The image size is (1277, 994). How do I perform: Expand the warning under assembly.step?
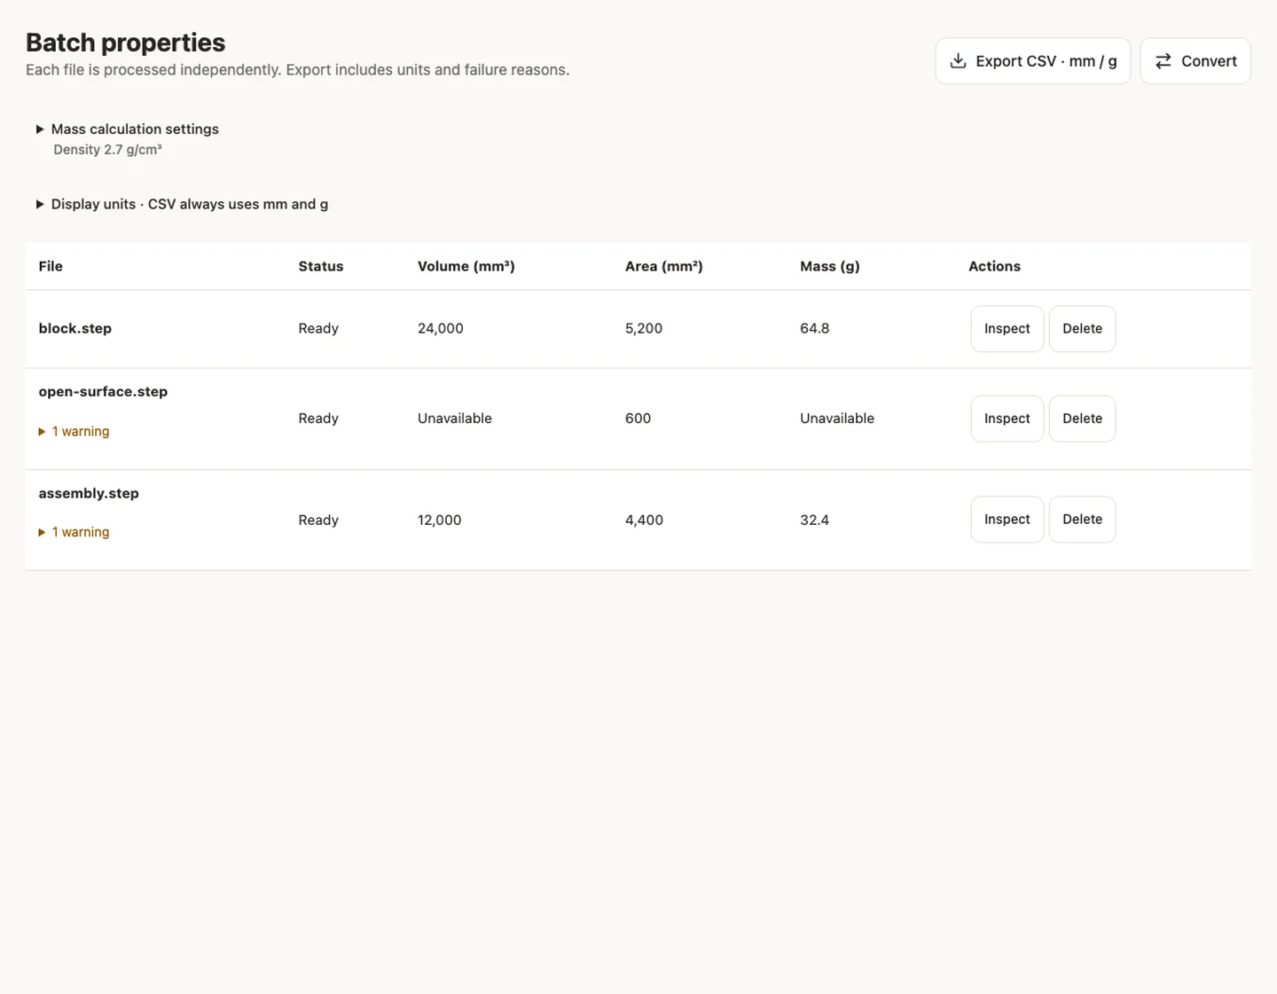click(74, 532)
